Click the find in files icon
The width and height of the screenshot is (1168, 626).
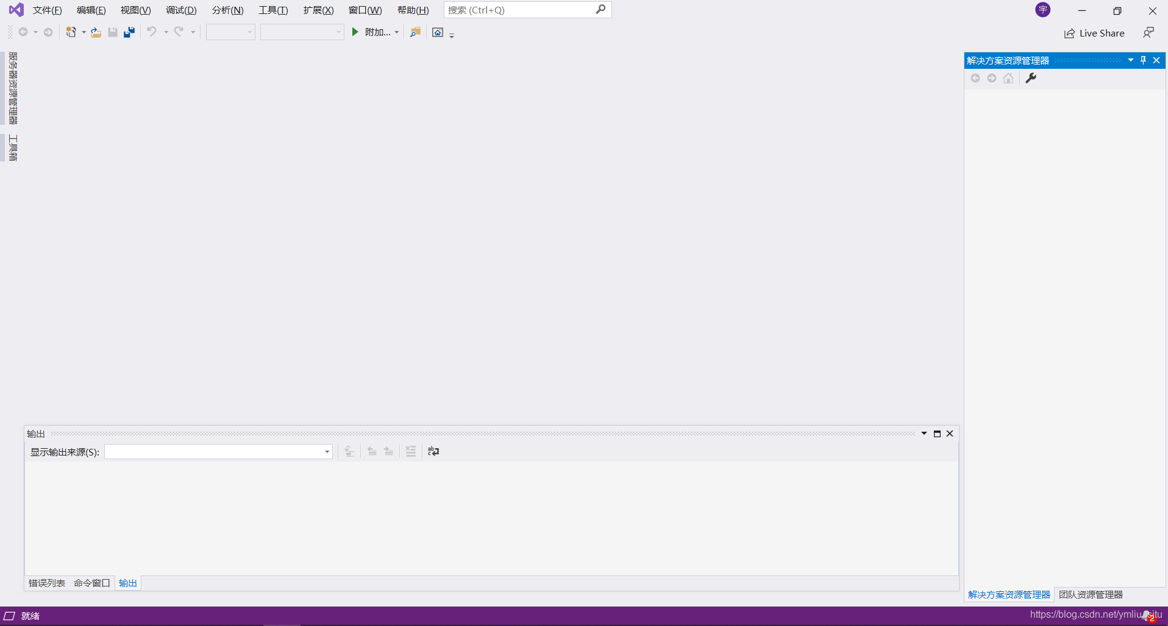click(415, 32)
